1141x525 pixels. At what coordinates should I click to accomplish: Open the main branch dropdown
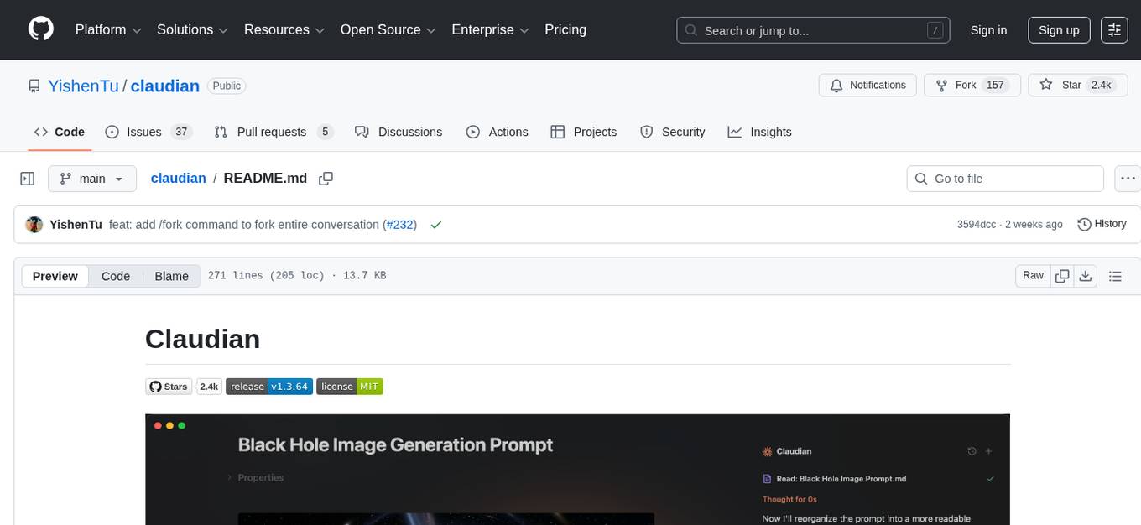[x=91, y=179]
